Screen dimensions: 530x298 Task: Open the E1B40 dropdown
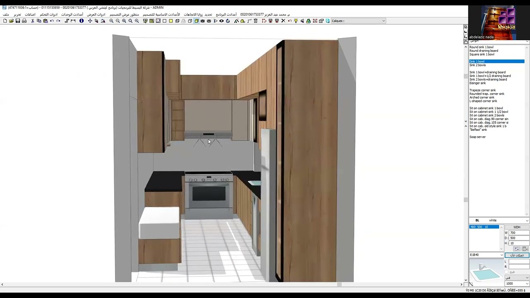[486, 255]
